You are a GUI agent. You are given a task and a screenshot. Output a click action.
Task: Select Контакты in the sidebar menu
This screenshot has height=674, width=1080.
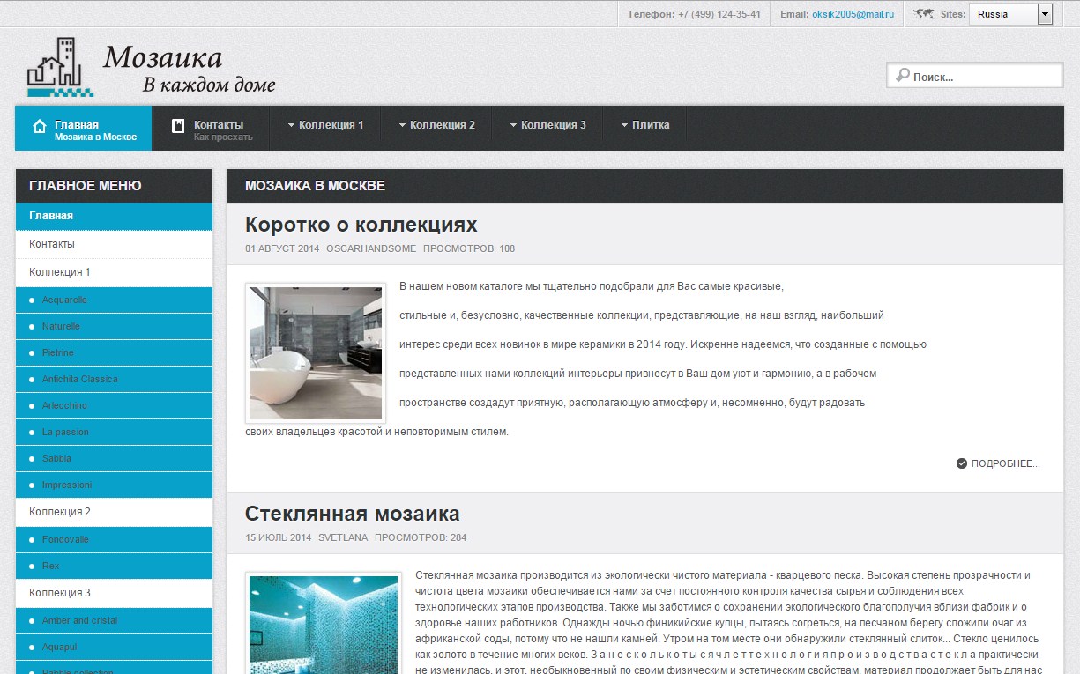pos(52,244)
